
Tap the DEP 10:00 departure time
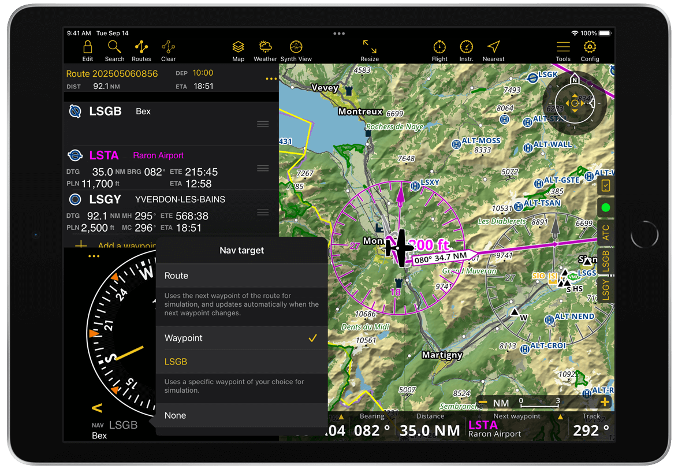click(x=195, y=73)
